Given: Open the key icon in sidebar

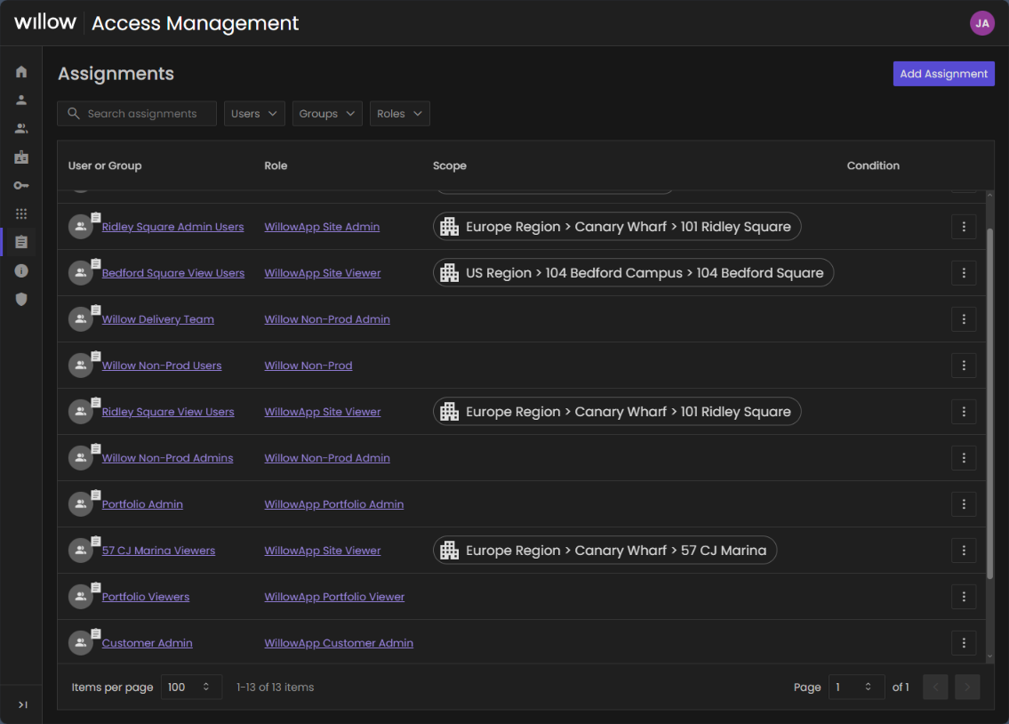Looking at the screenshot, I should [21, 185].
